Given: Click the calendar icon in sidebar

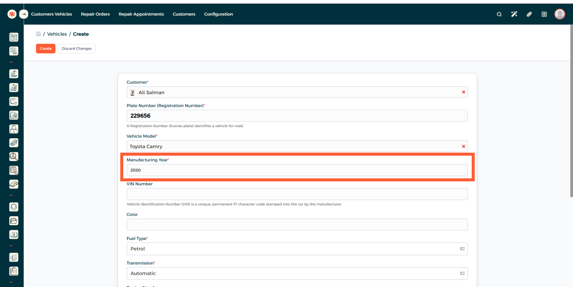Looking at the screenshot, I should click(x=14, y=170).
